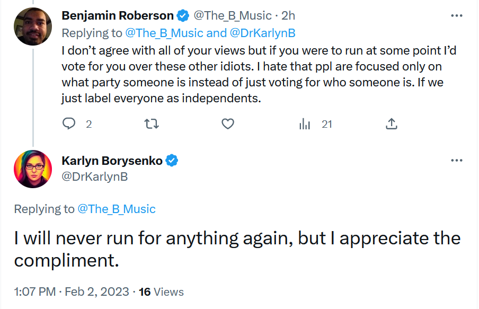Click Karlyn Borysenko's verified checkmark badge
Screen dimensions: 479x309
pos(172,161)
